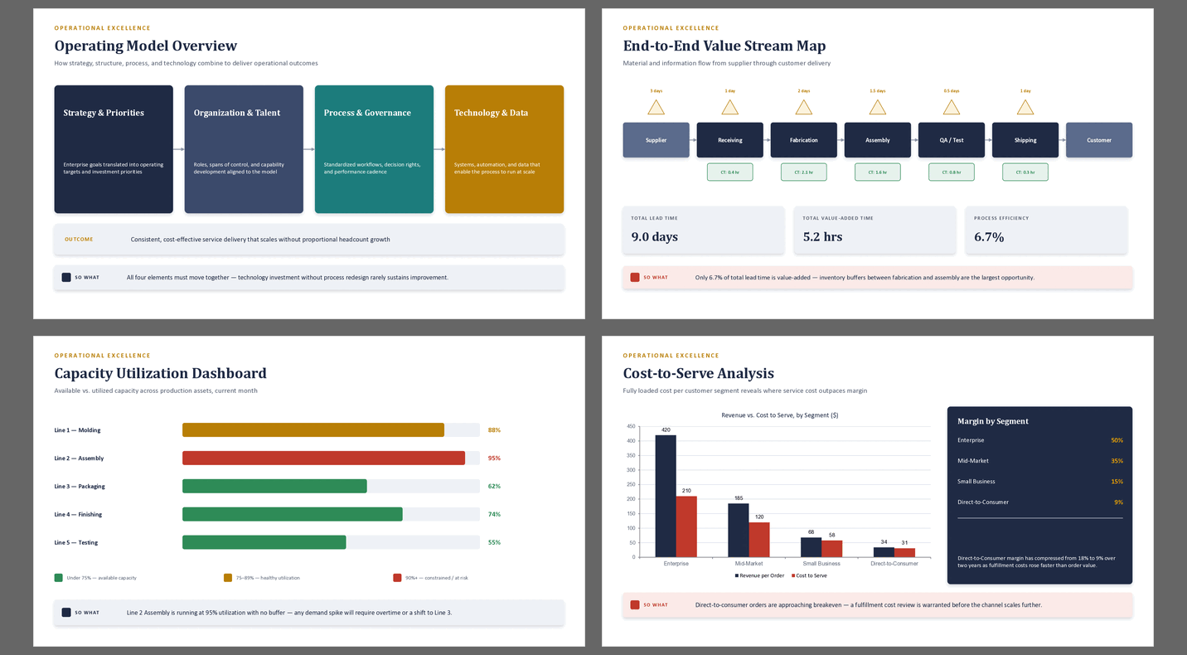This screenshot has height=655, width=1187.
Task: Click the Total Lead Time 9.0 days card
Action: pyautogui.click(x=703, y=230)
